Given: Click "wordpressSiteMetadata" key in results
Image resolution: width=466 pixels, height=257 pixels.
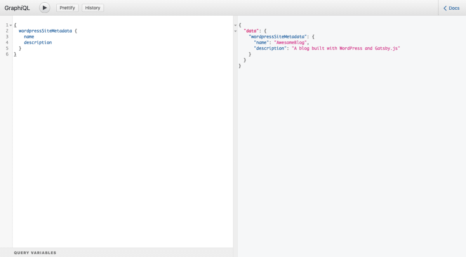Looking at the screenshot, I should [x=278, y=37].
